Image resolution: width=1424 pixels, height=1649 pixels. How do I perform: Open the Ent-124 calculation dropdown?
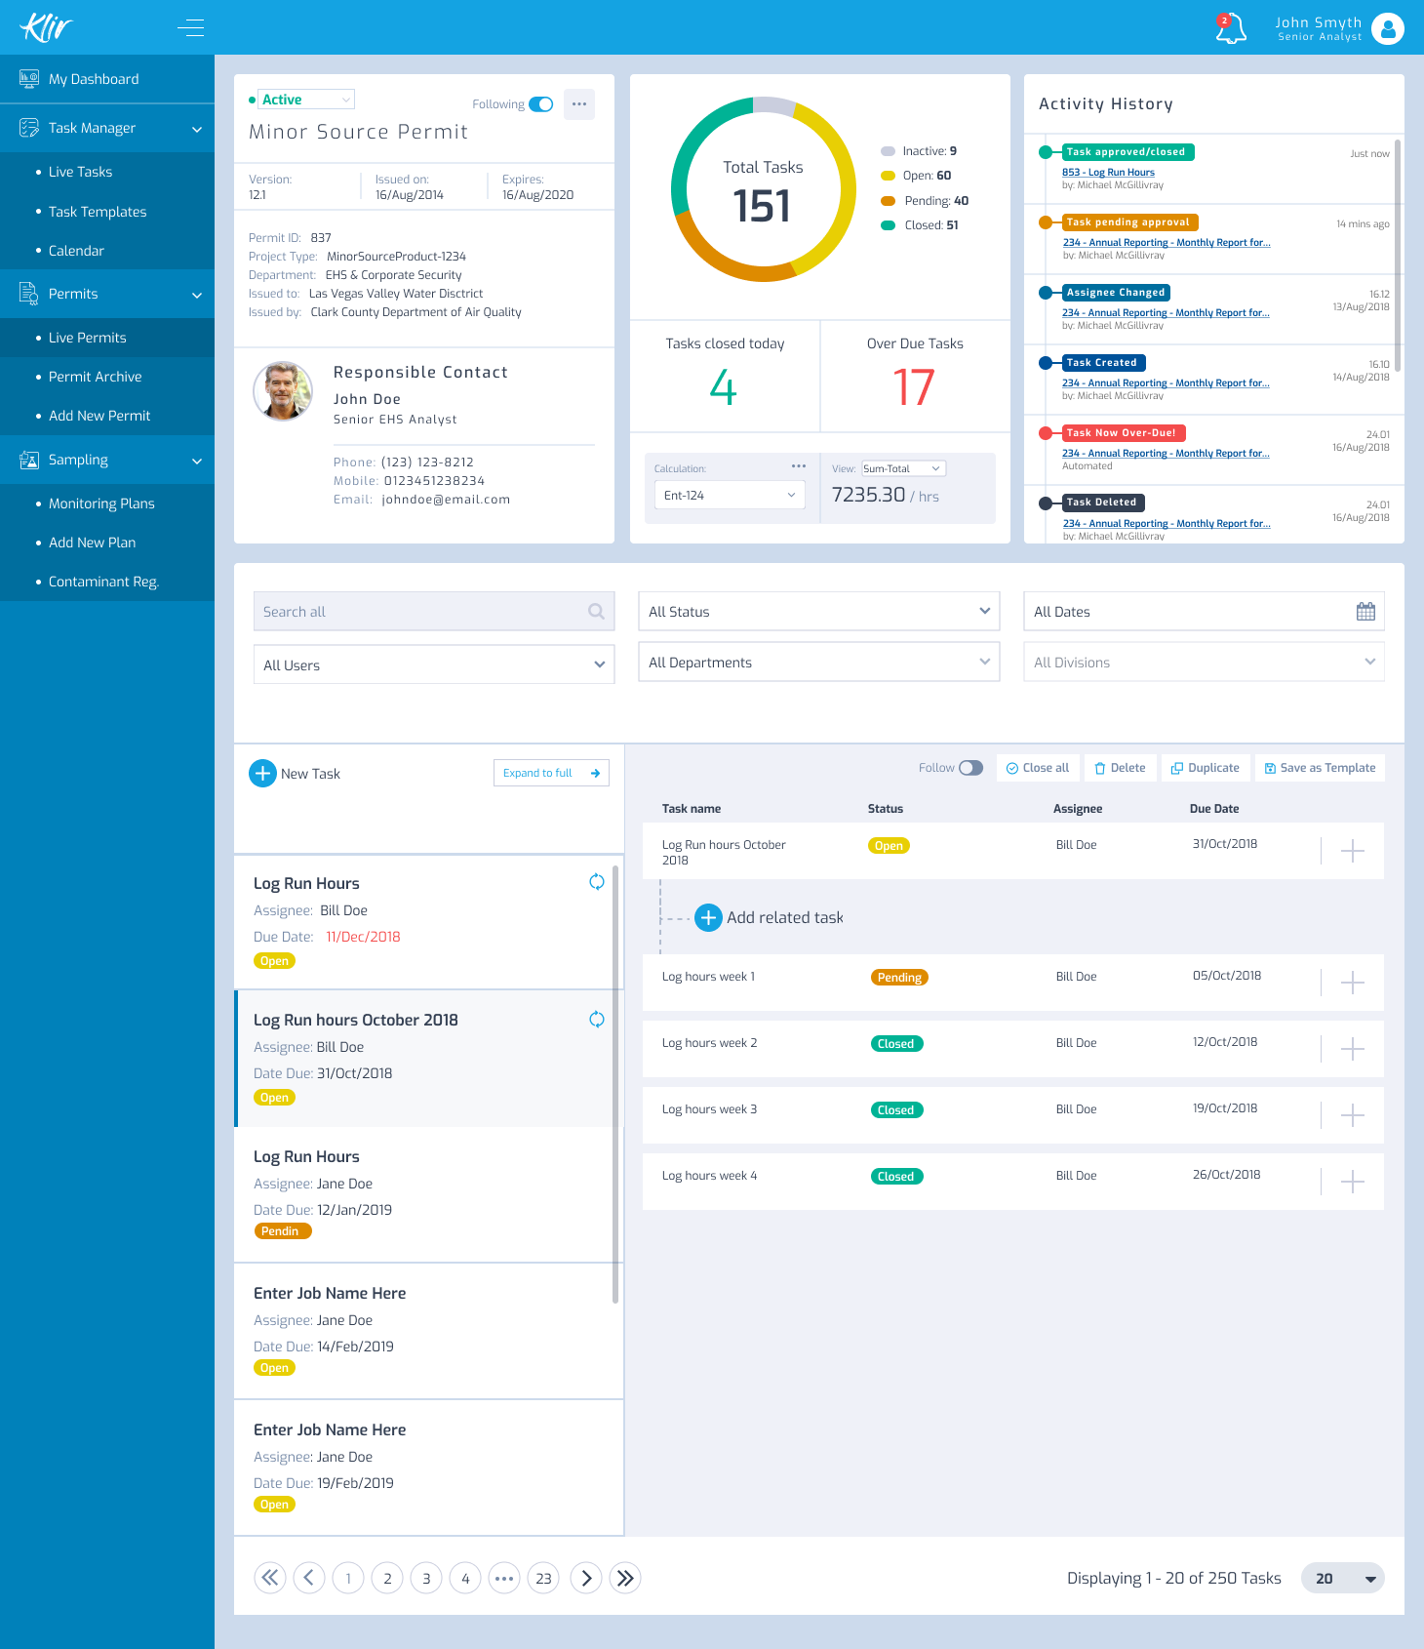[x=730, y=495]
